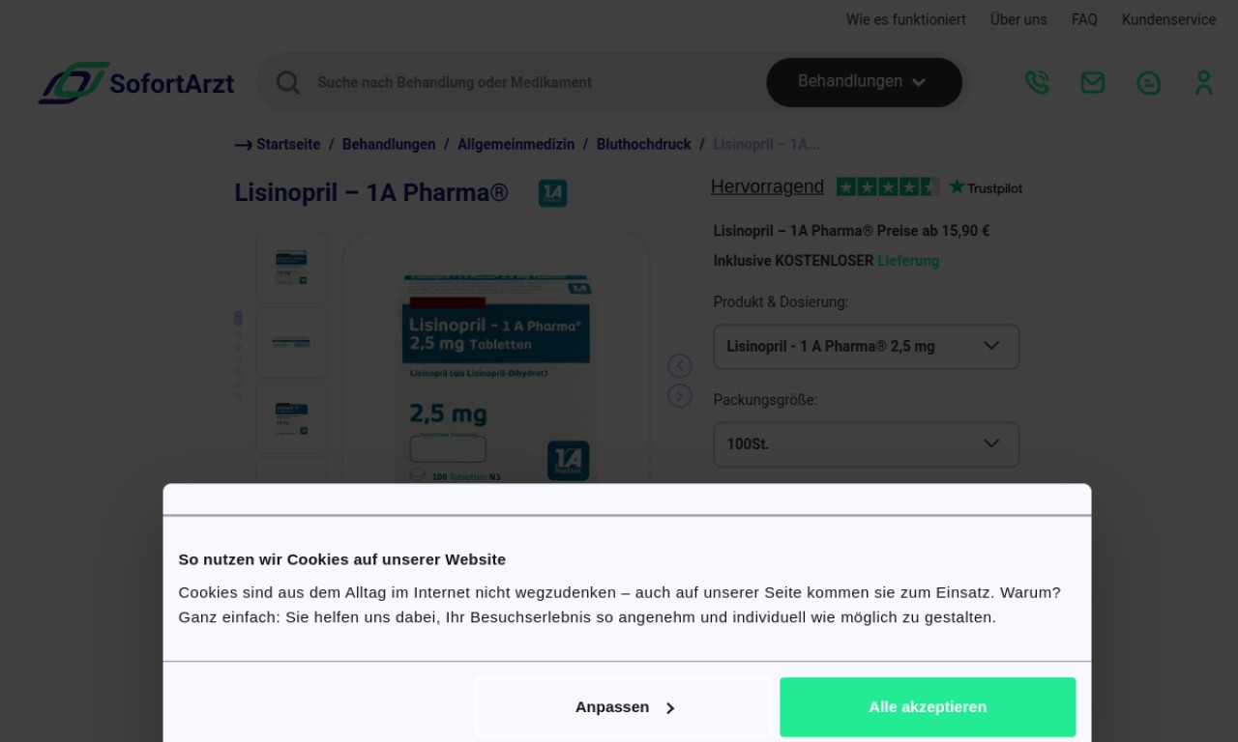Screen dimensions: 1238x742
Task: Accept all cookies with Alle akzeptieren
Action: click(x=928, y=707)
